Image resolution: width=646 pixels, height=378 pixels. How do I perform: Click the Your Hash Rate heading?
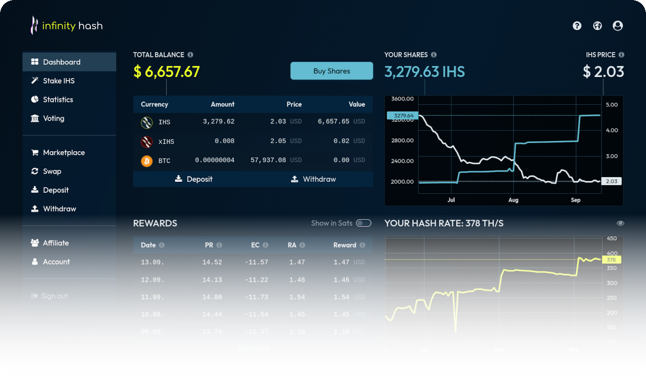tap(444, 223)
